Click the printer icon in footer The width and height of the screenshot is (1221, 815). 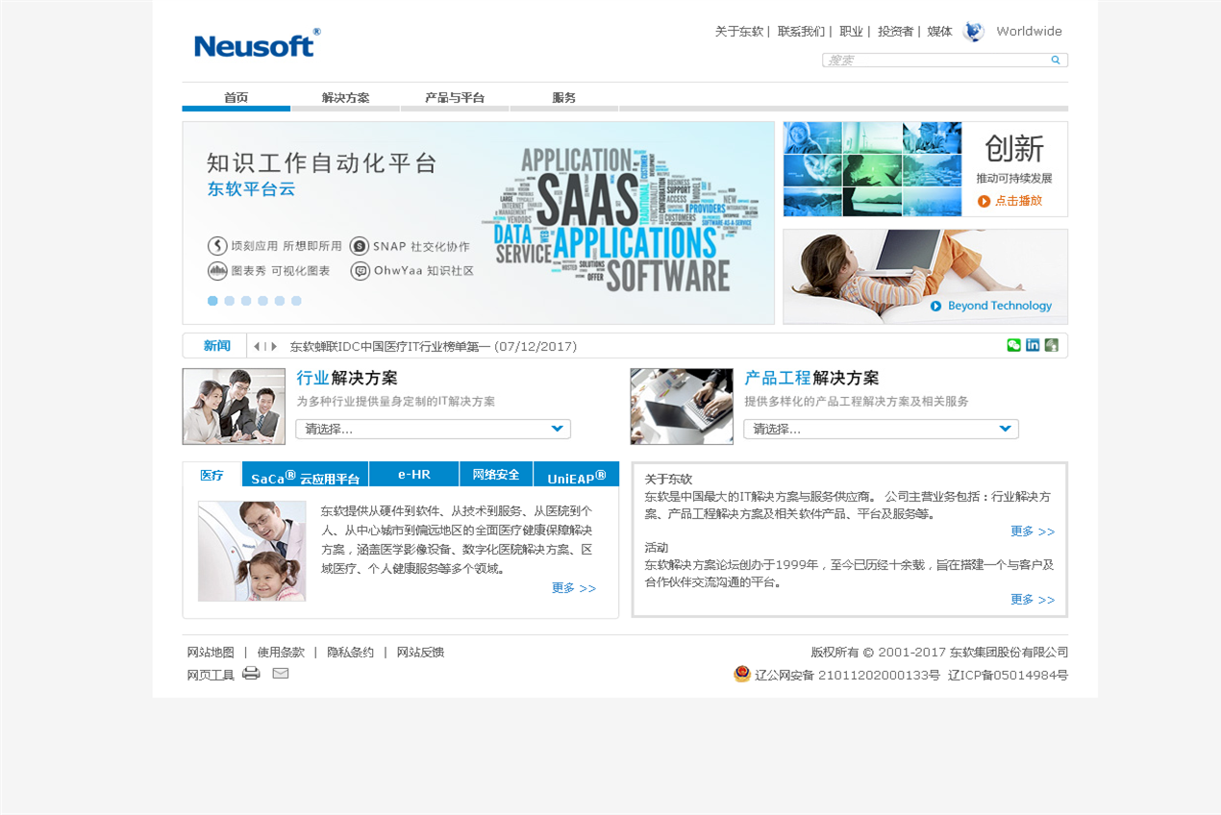pyautogui.click(x=251, y=673)
